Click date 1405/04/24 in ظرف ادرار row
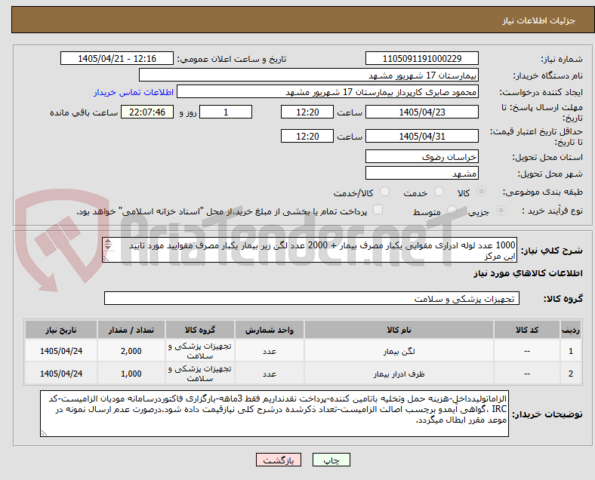Screen dimensions: 595x480 click(61, 374)
